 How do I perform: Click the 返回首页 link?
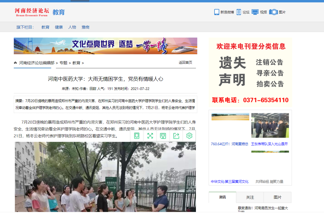click(x=185, y=62)
